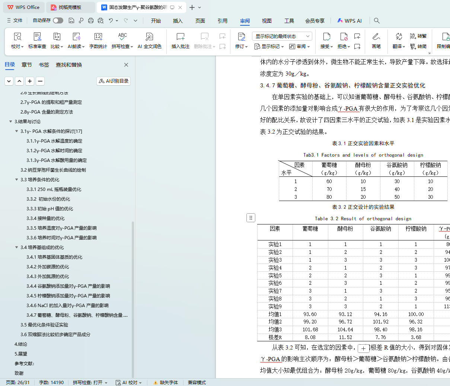The height and width of the screenshot is (386, 450).
Task: Click the table move handle icon
Action: [x=251, y=218]
